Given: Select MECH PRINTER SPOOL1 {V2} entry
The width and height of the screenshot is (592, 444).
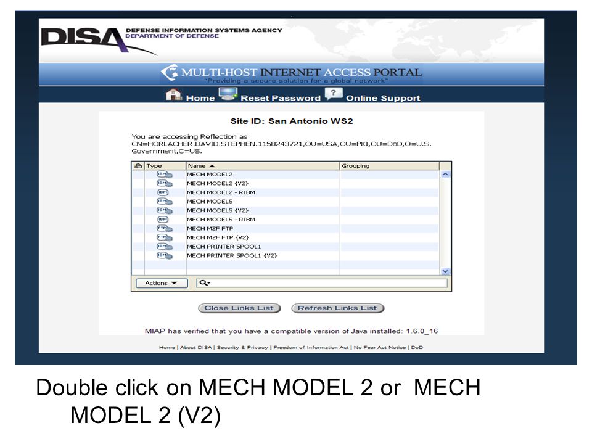Looking at the screenshot, I should (x=232, y=256).
